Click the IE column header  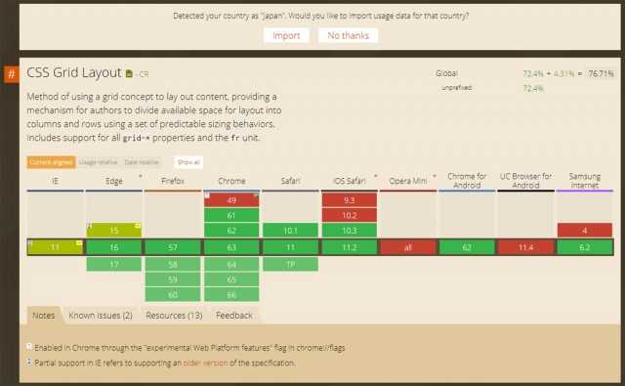coord(55,181)
